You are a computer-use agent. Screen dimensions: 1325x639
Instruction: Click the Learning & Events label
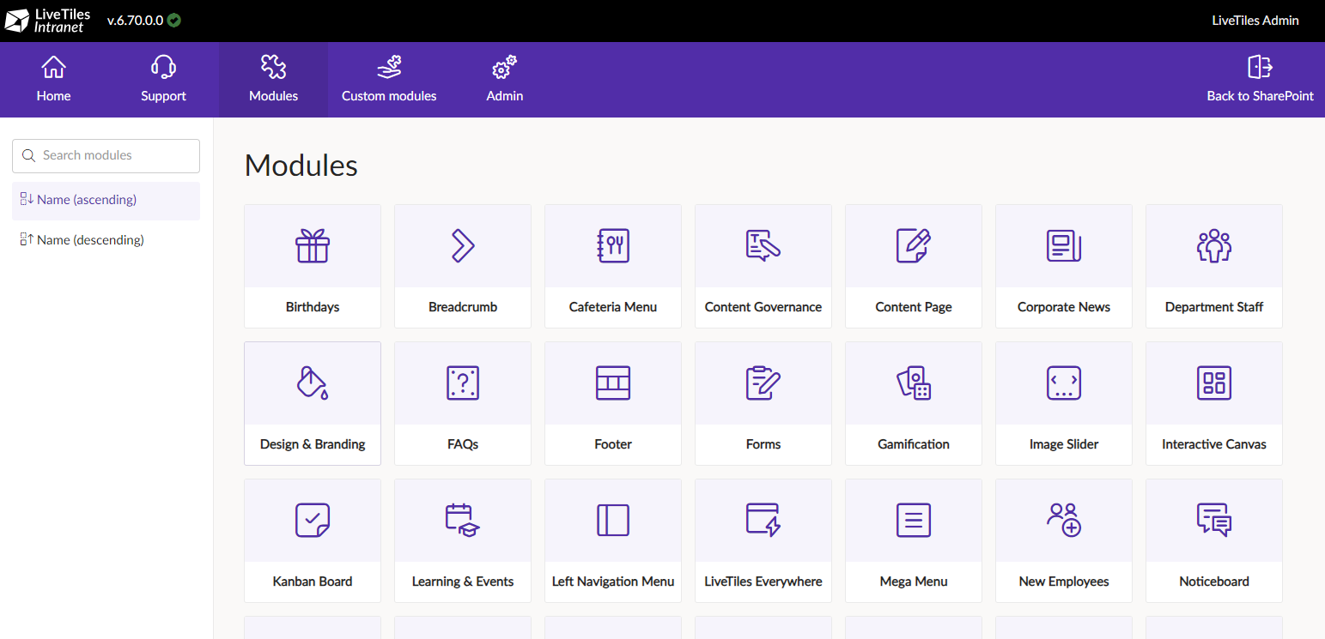463,582
